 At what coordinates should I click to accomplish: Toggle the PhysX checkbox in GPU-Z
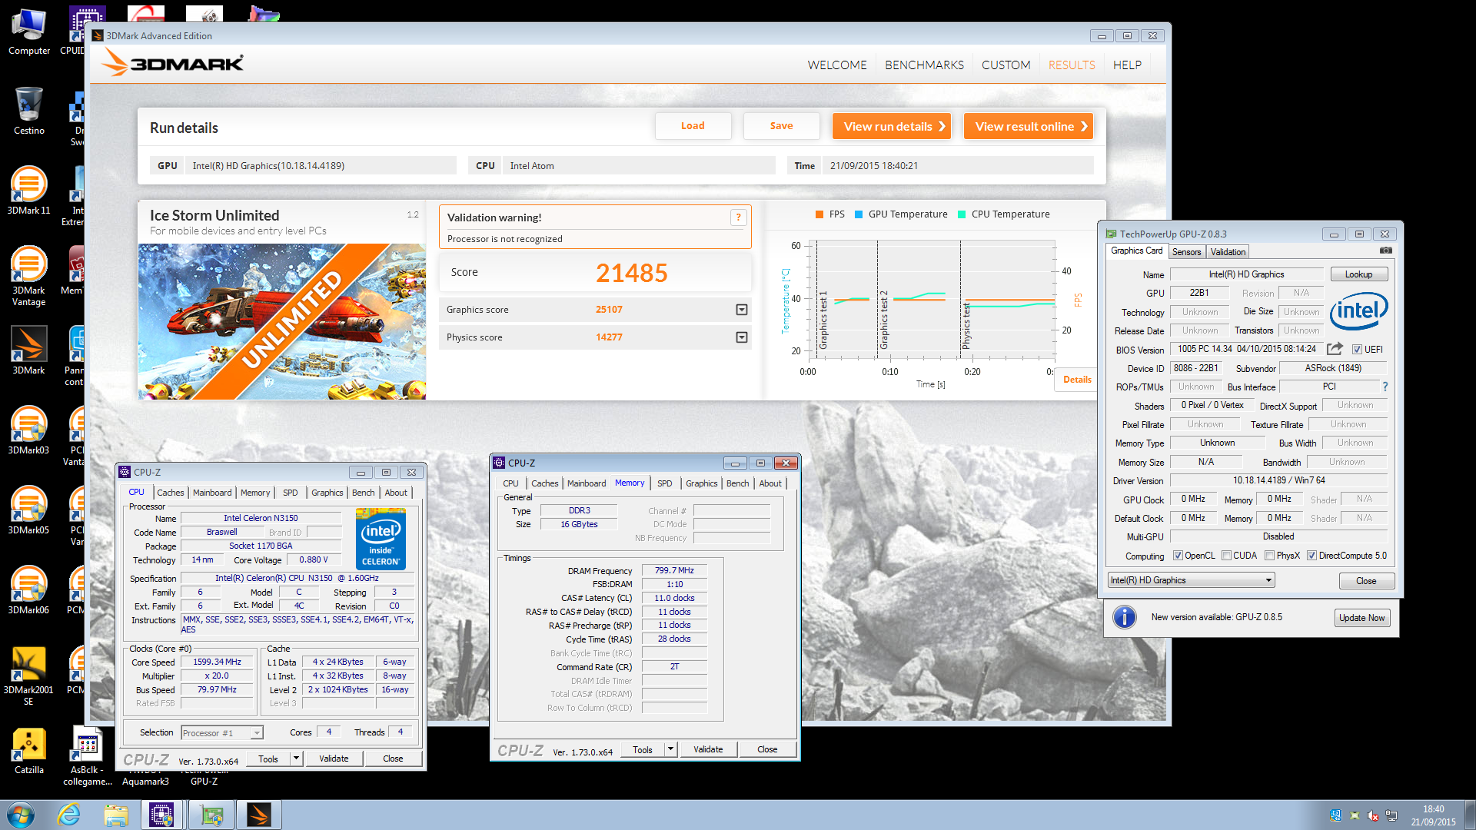pos(1270,556)
